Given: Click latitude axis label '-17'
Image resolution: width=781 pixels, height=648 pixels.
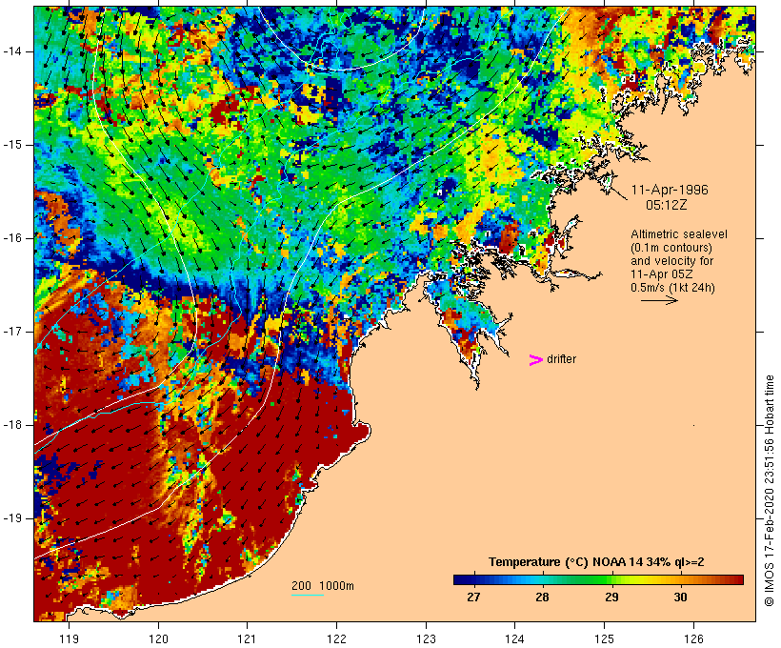Looking at the screenshot, I should pyautogui.click(x=12, y=332).
